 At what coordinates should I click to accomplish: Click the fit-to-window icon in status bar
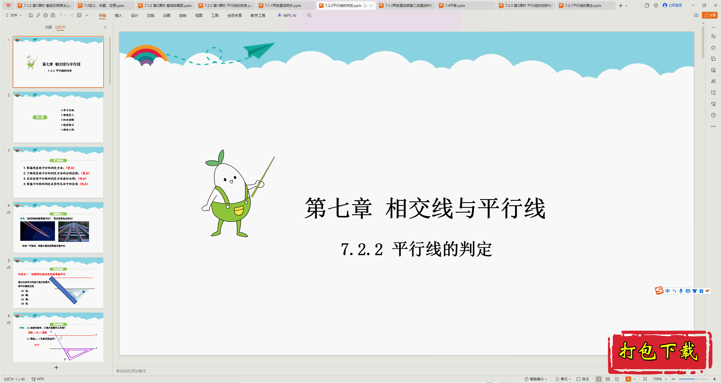pos(645,379)
